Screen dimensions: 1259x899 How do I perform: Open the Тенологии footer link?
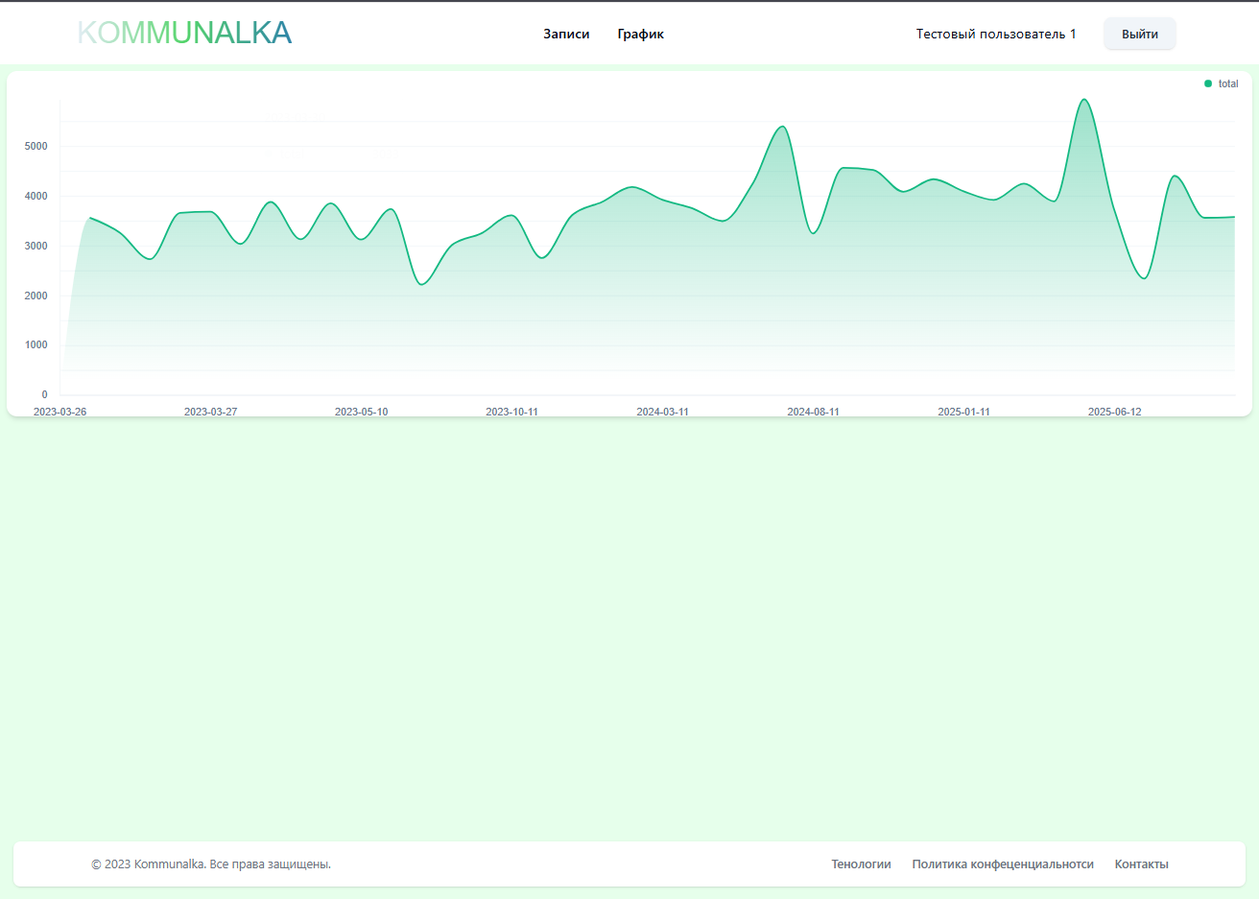[861, 864]
